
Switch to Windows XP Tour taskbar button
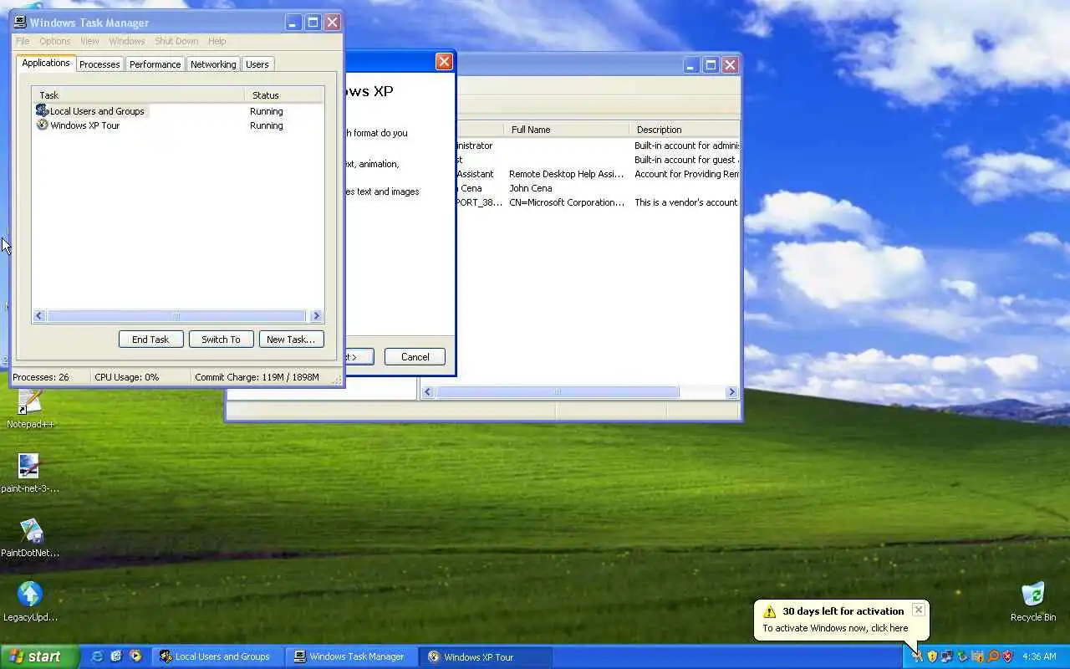coord(486,656)
